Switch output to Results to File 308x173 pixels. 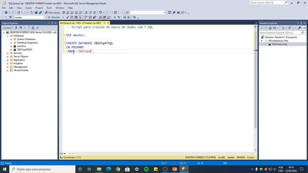pyautogui.click(x=109, y=17)
